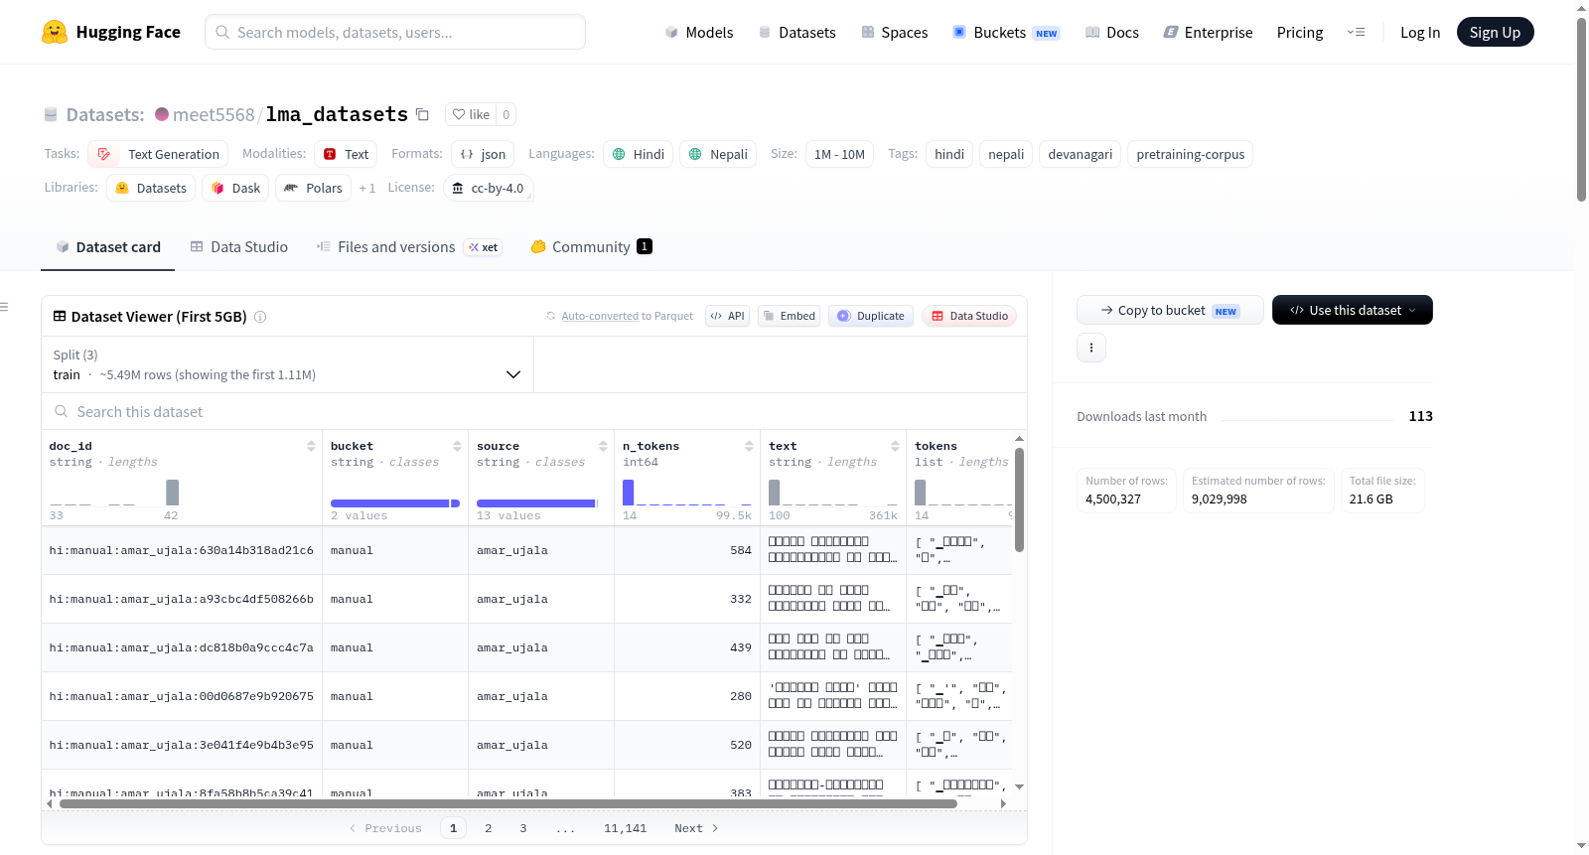The image size is (1589, 855).
Task: Click the table vertical scrollbar
Action: click(x=1019, y=499)
